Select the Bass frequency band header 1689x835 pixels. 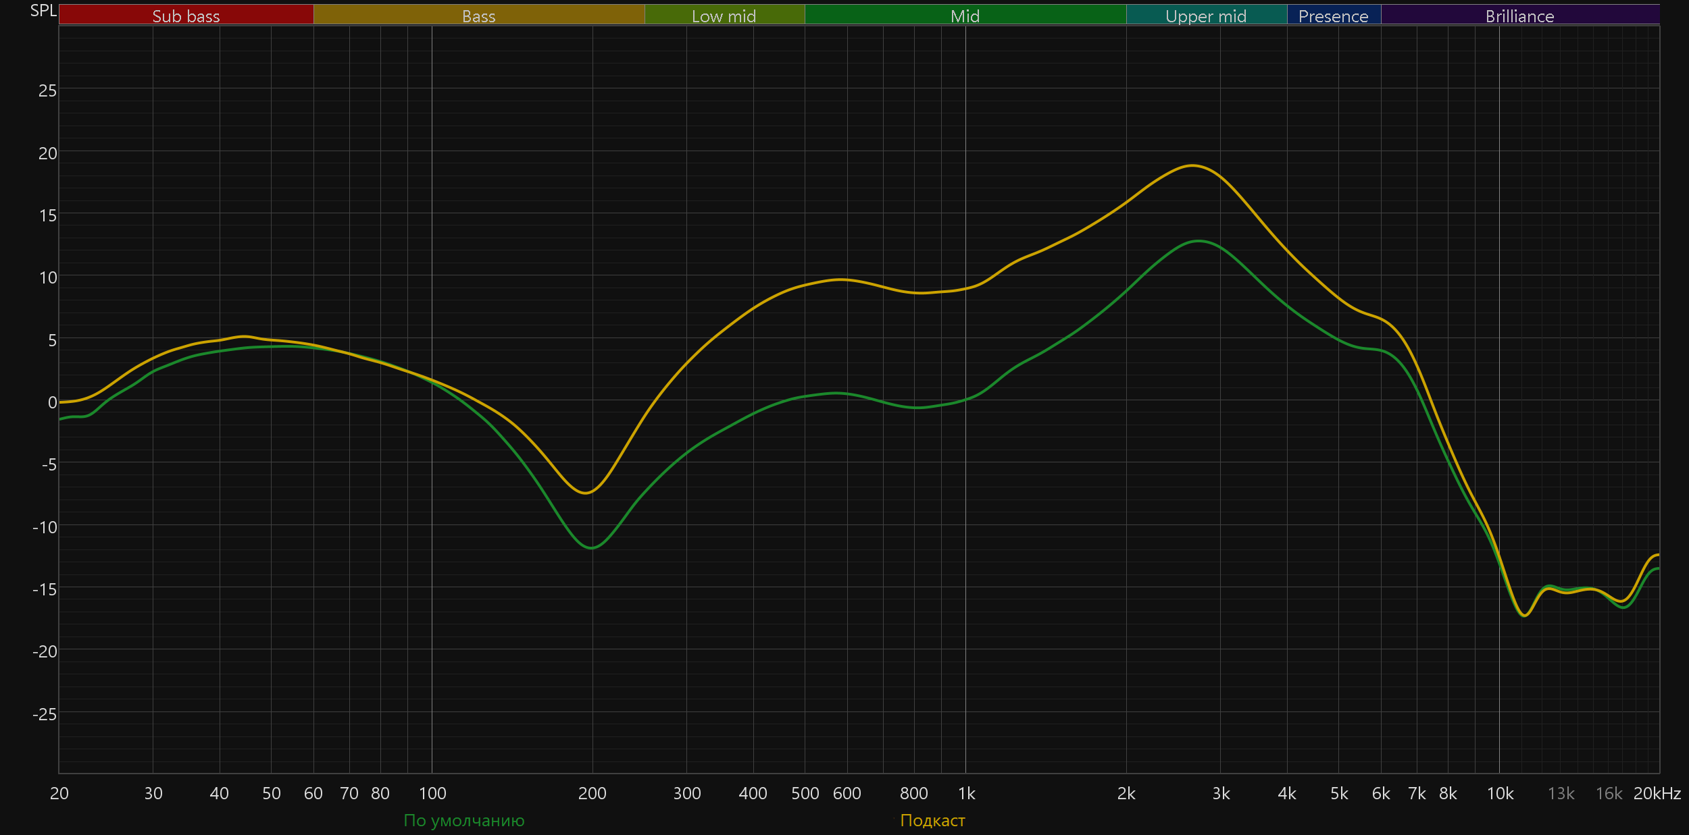(x=478, y=16)
